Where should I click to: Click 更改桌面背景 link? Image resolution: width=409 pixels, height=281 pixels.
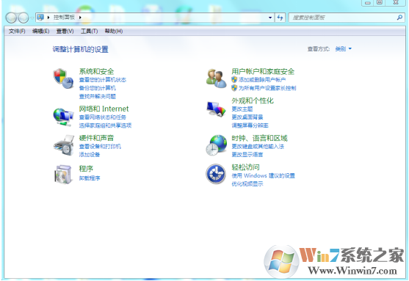pos(247,117)
